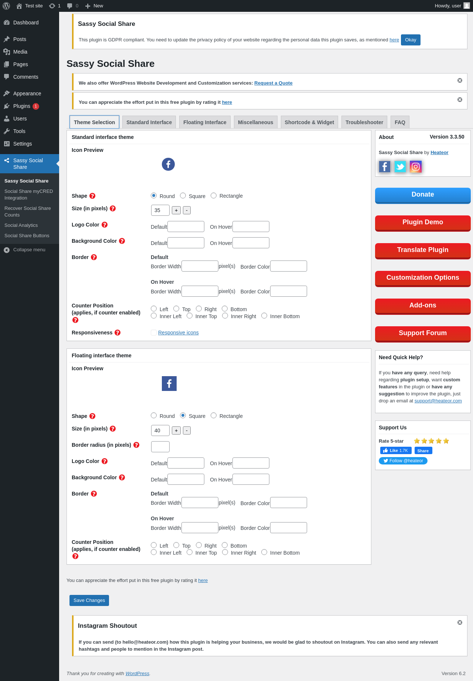
Task: Select Square shape for standard interface
Action: coord(183,195)
